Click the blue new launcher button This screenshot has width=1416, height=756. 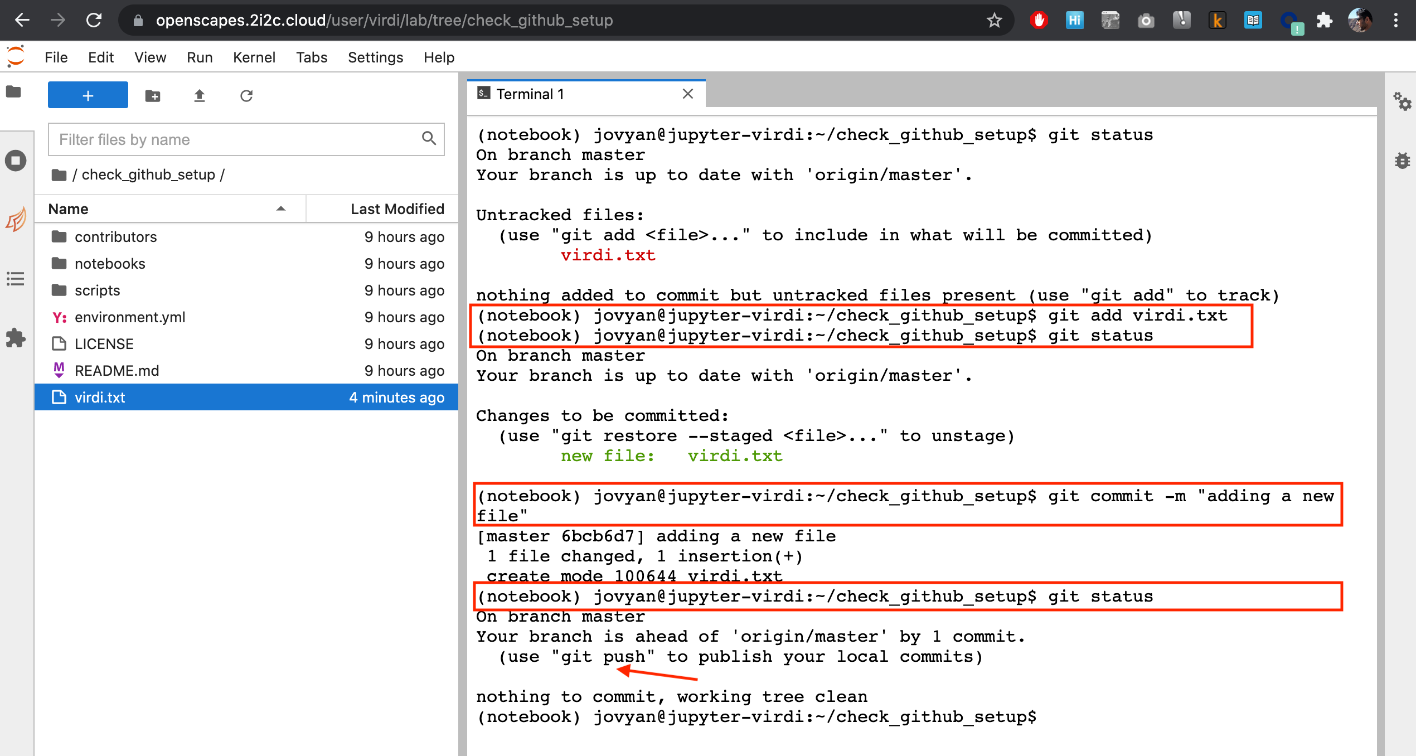pyautogui.click(x=88, y=95)
